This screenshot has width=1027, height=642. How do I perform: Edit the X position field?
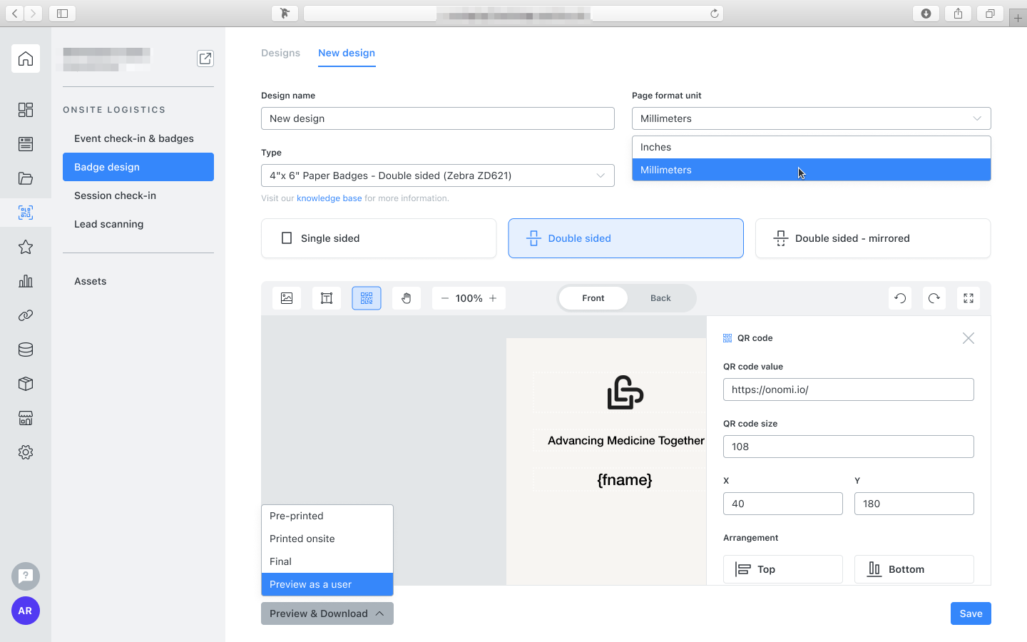click(783, 504)
